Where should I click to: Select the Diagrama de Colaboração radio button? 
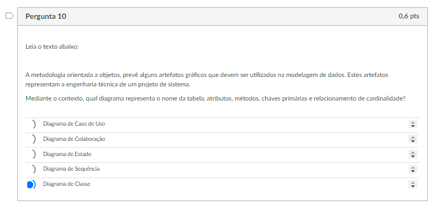[31, 139]
